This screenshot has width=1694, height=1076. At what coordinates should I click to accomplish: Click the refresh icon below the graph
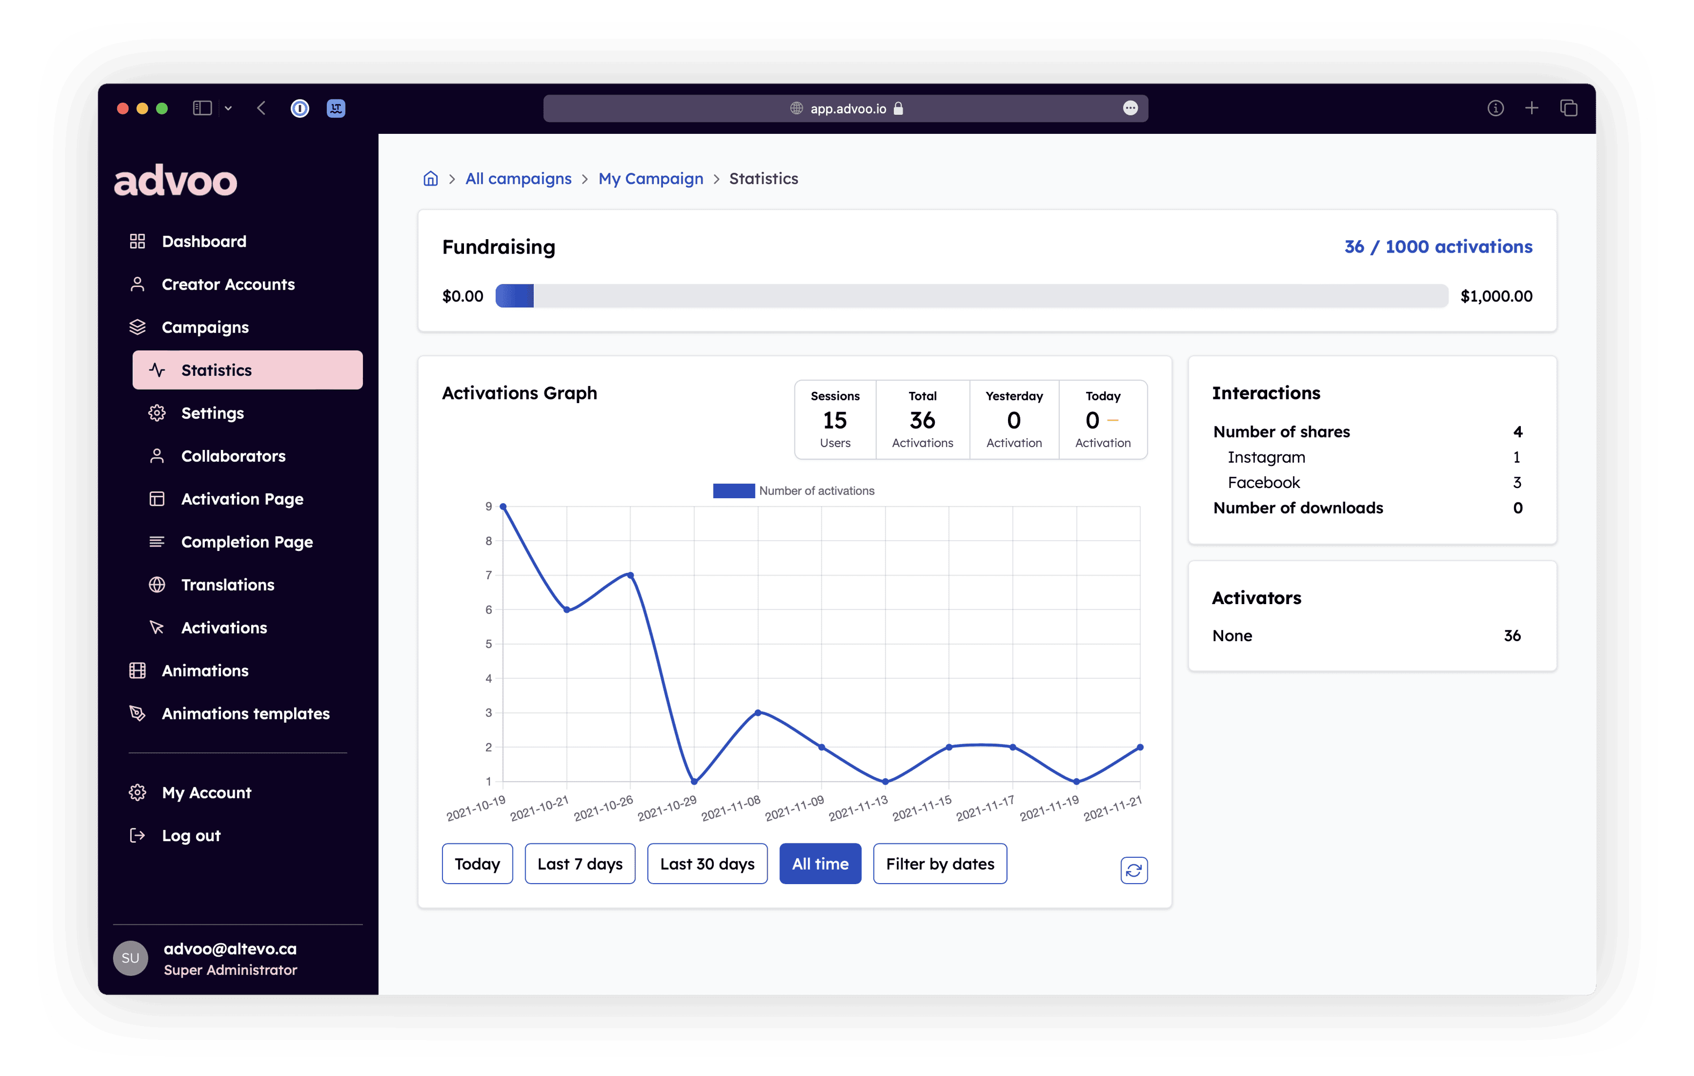click(x=1133, y=870)
